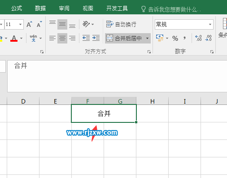Select column H header
The width and height of the screenshot is (227, 178).
(153, 101)
